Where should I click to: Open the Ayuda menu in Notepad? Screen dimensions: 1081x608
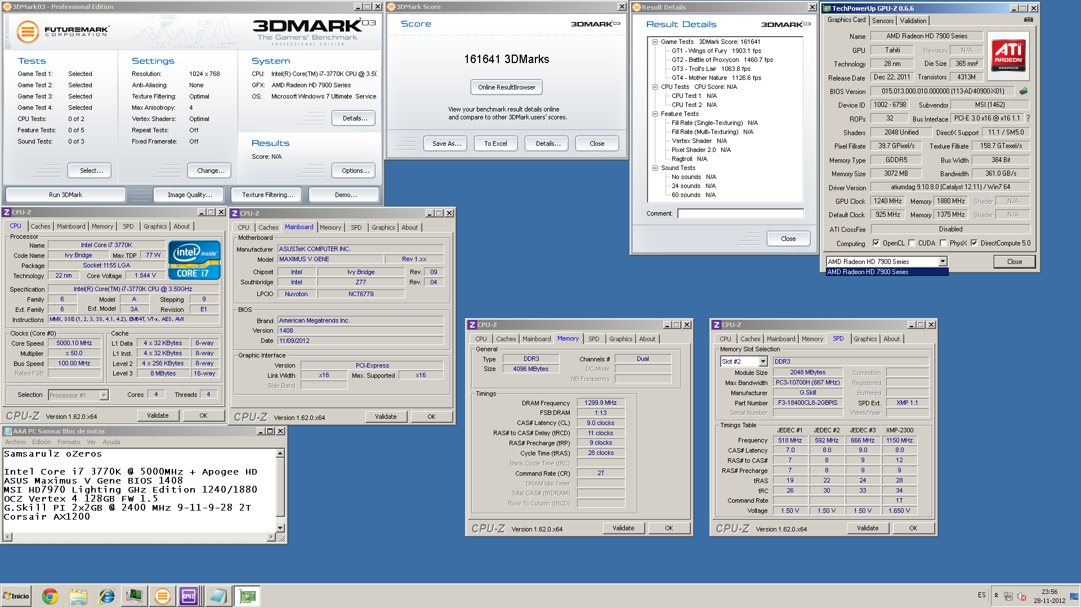click(111, 442)
